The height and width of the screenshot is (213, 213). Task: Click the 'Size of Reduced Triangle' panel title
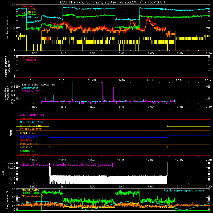pos(67,165)
